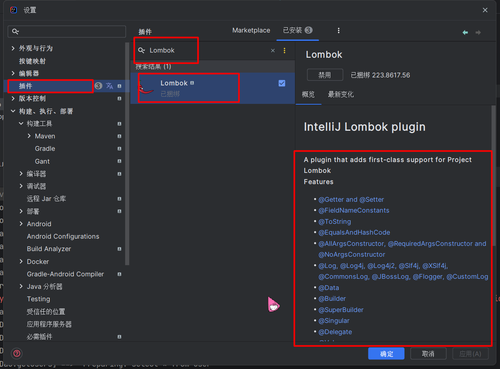
Task: Click the IntelliJ IDEA logo in the title bar
Action: pyautogui.click(x=13, y=10)
